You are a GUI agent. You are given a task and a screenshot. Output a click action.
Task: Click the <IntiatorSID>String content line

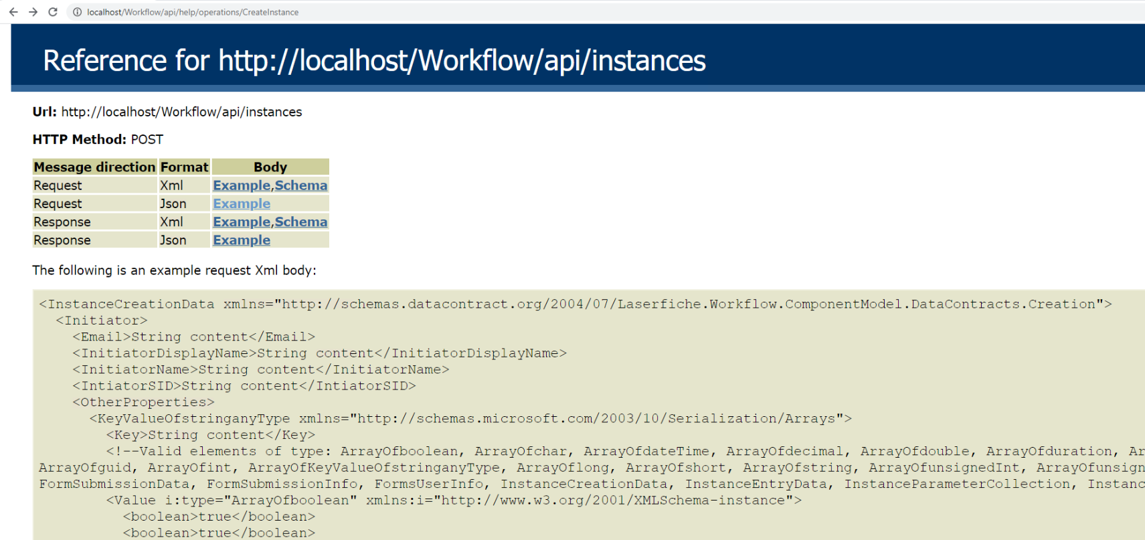pos(244,386)
